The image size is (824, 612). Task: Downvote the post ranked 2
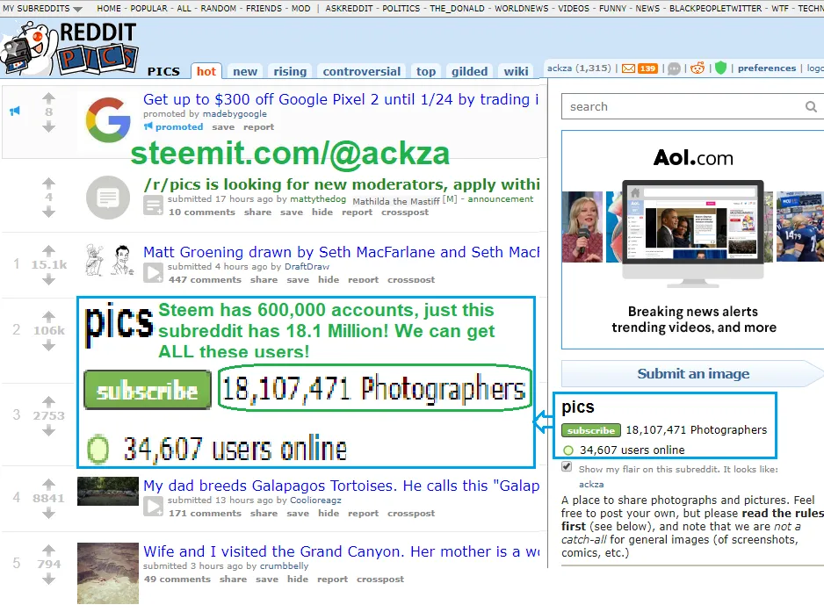point(48,345)
